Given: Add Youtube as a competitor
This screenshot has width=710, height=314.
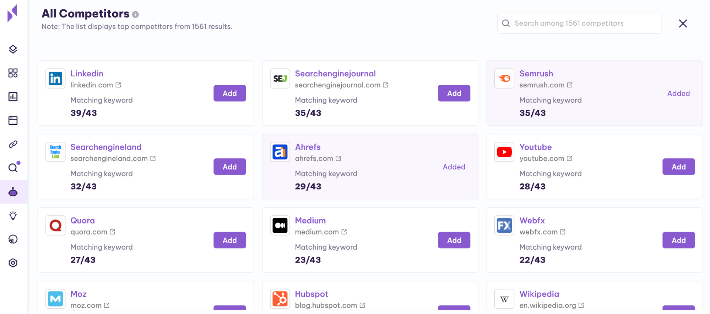Looking at the screenshot, I should click(x=679, y=167).
